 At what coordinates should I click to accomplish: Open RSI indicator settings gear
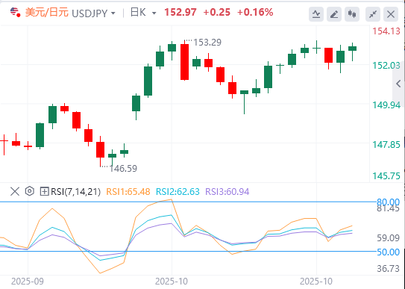tap(30, 191)
